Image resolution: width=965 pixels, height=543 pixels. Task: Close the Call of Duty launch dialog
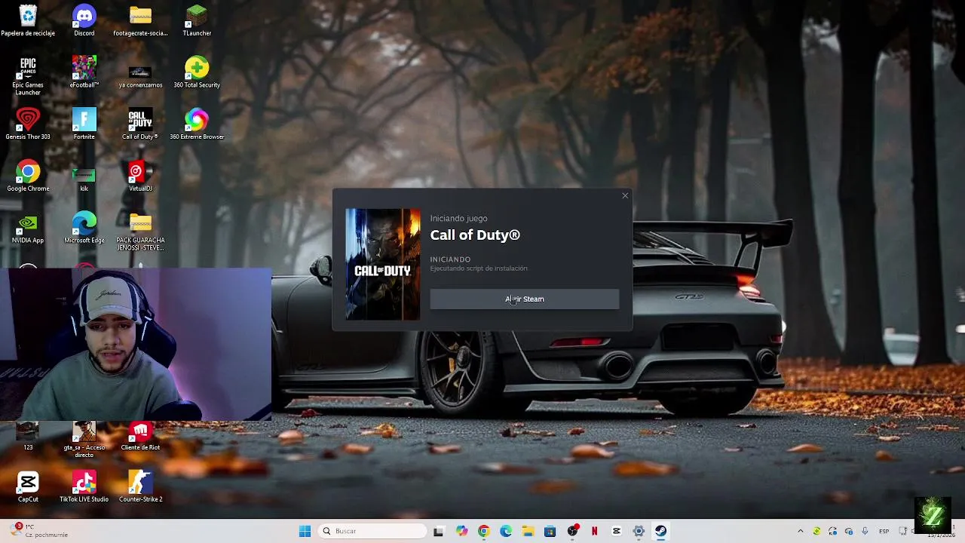pyautogui.click(x=625, y=196)
